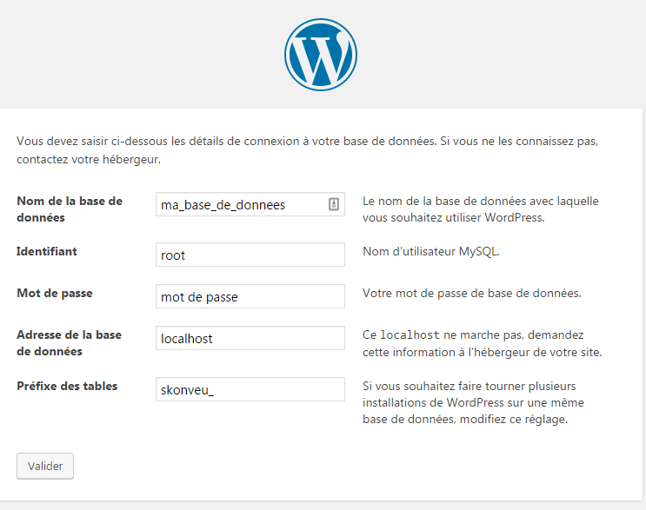This screenshot has width=646, height=510.
Task: Click description "Si vous souhaitez faire tourner plusieurs"
Action: click(x=473, y=402)
